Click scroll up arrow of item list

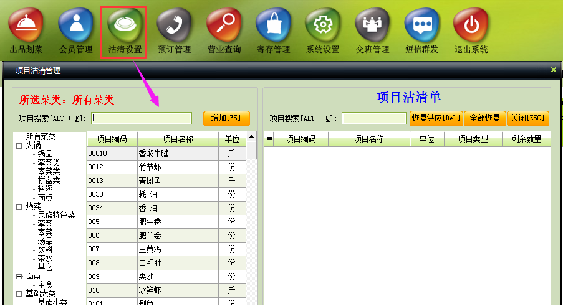click(x=251, y=136)
